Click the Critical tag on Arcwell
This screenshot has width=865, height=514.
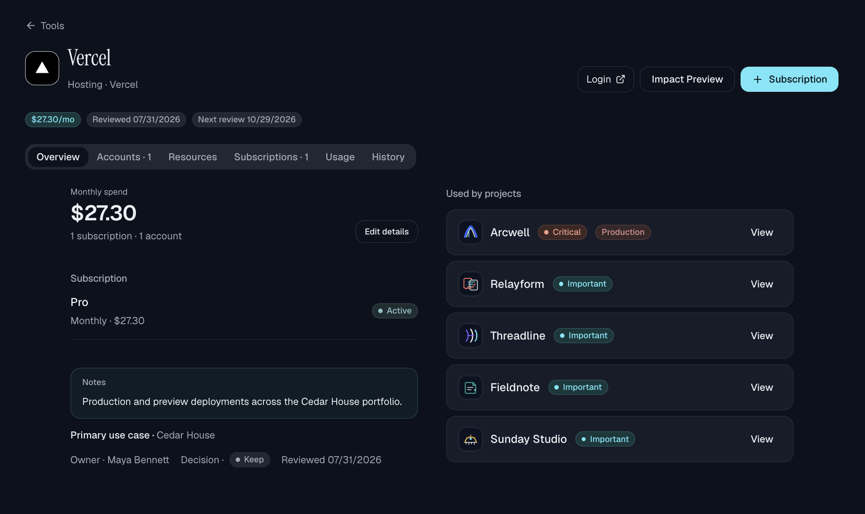point(562,232)
